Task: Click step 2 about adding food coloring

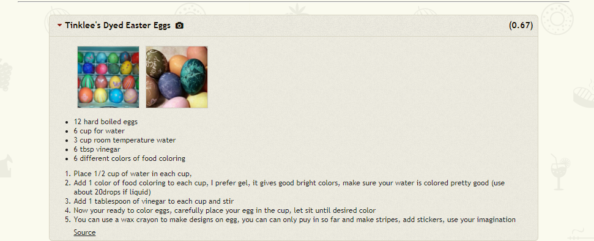Action: (x=289, y=187)
